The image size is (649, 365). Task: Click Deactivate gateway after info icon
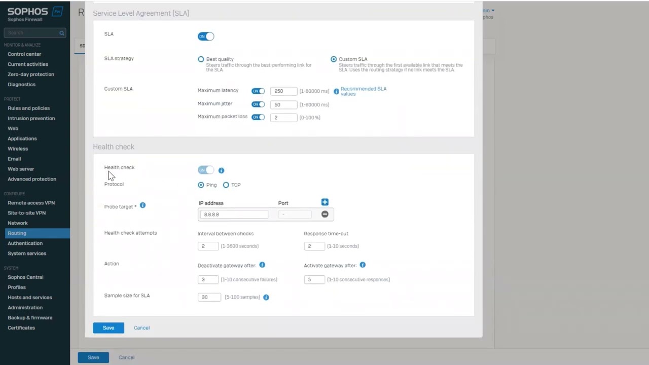click(x=262, y=265)
